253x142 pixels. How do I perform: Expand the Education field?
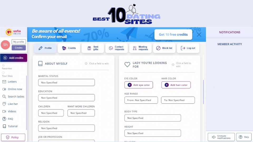(66, 98)
